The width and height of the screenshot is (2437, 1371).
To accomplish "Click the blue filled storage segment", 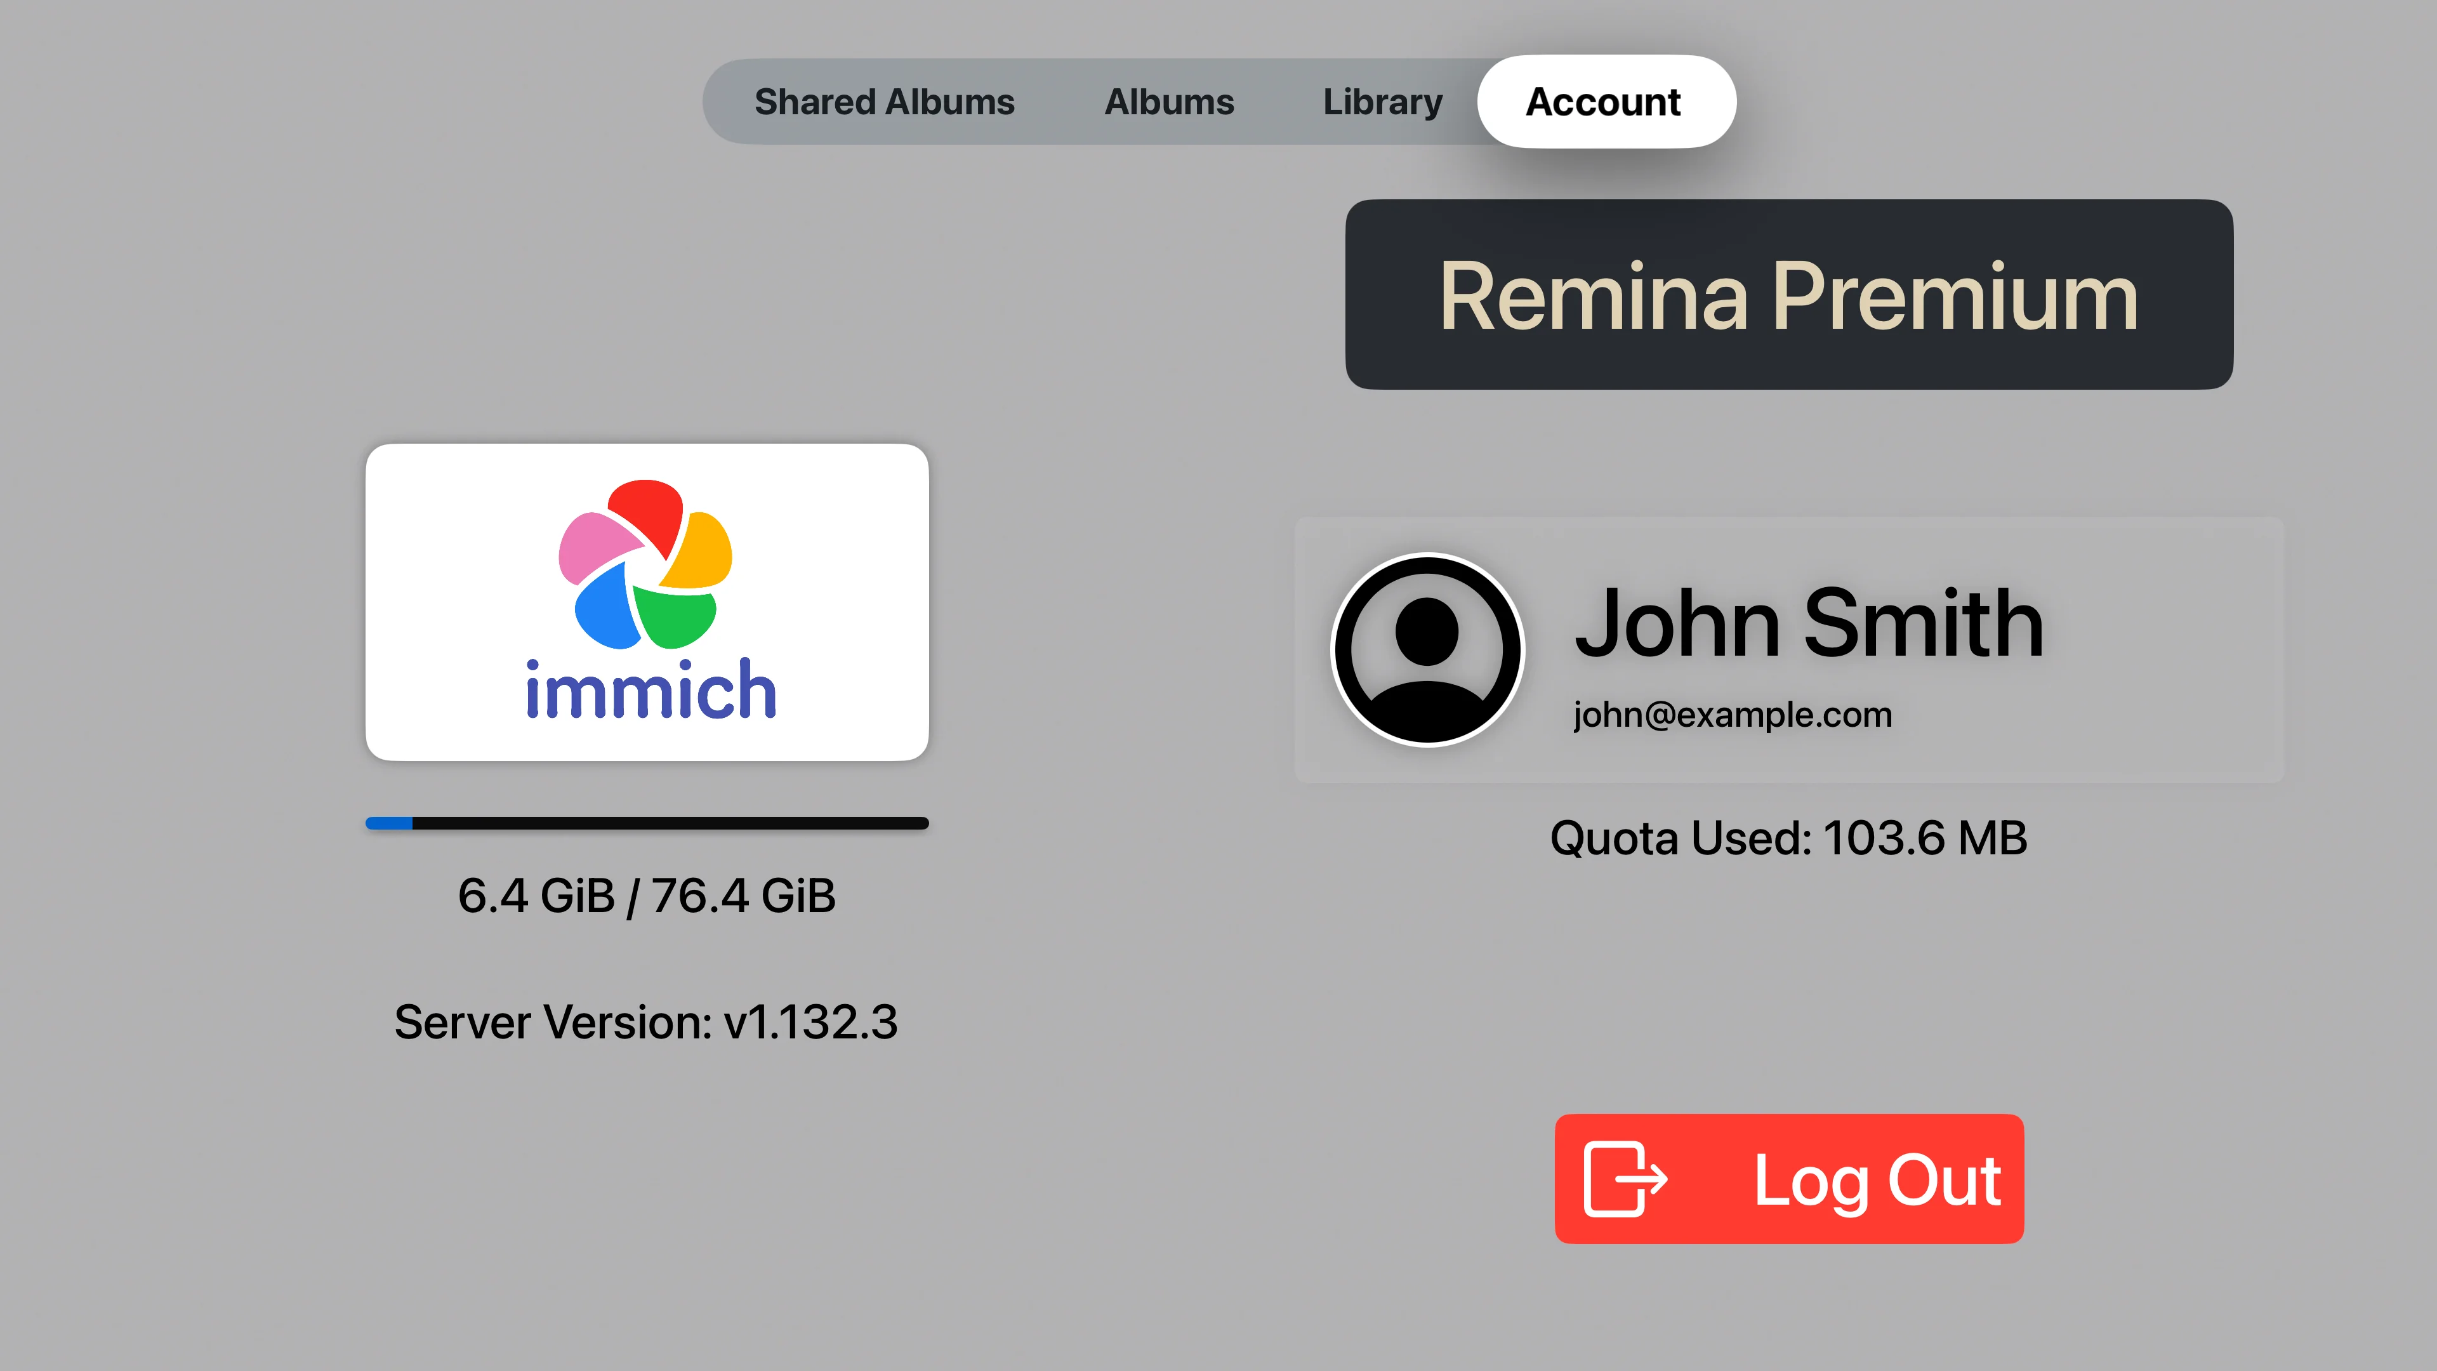I will click(389, 823).
